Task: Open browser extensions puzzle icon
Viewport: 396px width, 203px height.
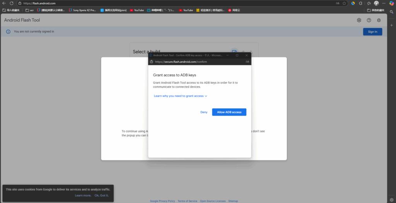Action: coord(361,3)
